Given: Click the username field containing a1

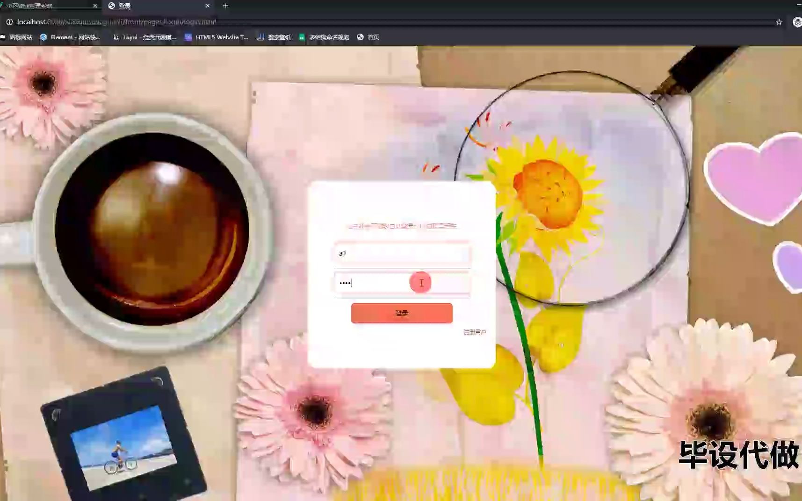Looking at the screenshot, I should [x=402, y=254].
